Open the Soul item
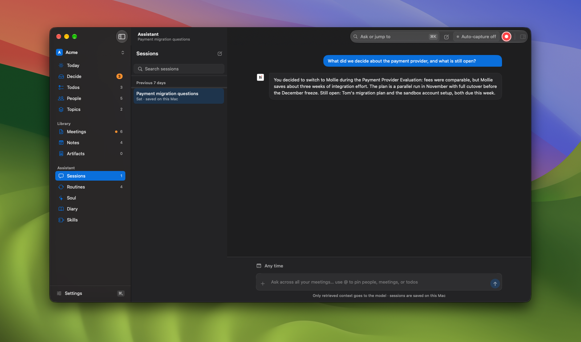This screenshot has height=342, width=581. [90, 198]
